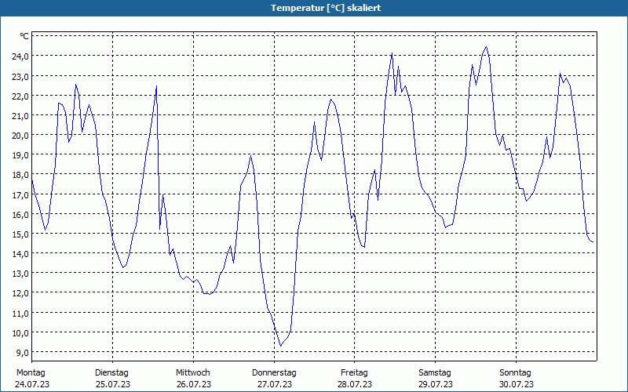This screenshot has height=392, width=628.
Task: Click the lowest temperature point on Donnerstag
Action: [281, 346]
